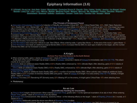This screenshot has width=137, height=103.
Task: Click the [Break Time] text
Action: point(16,95)
